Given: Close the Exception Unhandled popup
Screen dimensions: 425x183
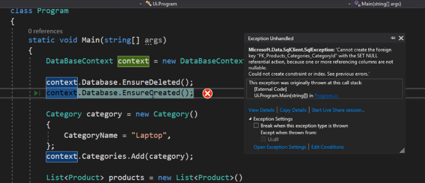Looking at the screenshot, I should 401,38.
